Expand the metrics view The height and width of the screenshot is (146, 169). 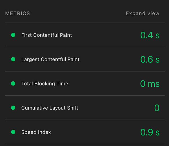coord(143,14)
